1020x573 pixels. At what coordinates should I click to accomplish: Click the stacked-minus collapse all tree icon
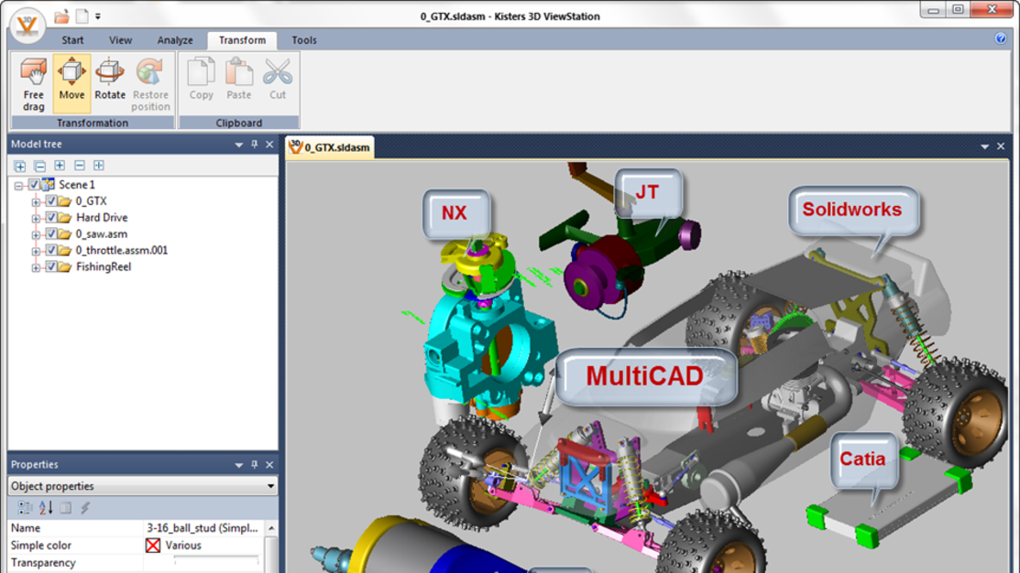click(39, 166)
